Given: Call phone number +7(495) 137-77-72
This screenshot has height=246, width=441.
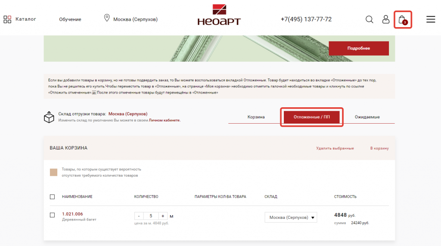Looking at the screenshot, I should pos(306,19).
